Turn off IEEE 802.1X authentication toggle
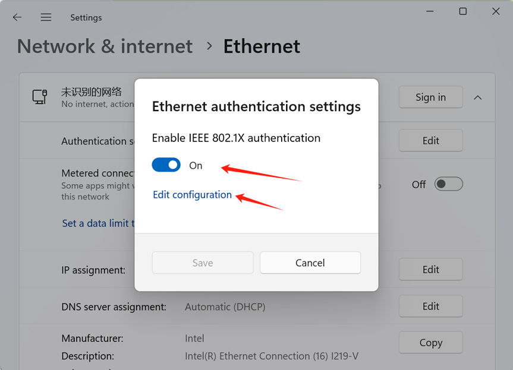This screenshot has height=370, width=513. 166,165
